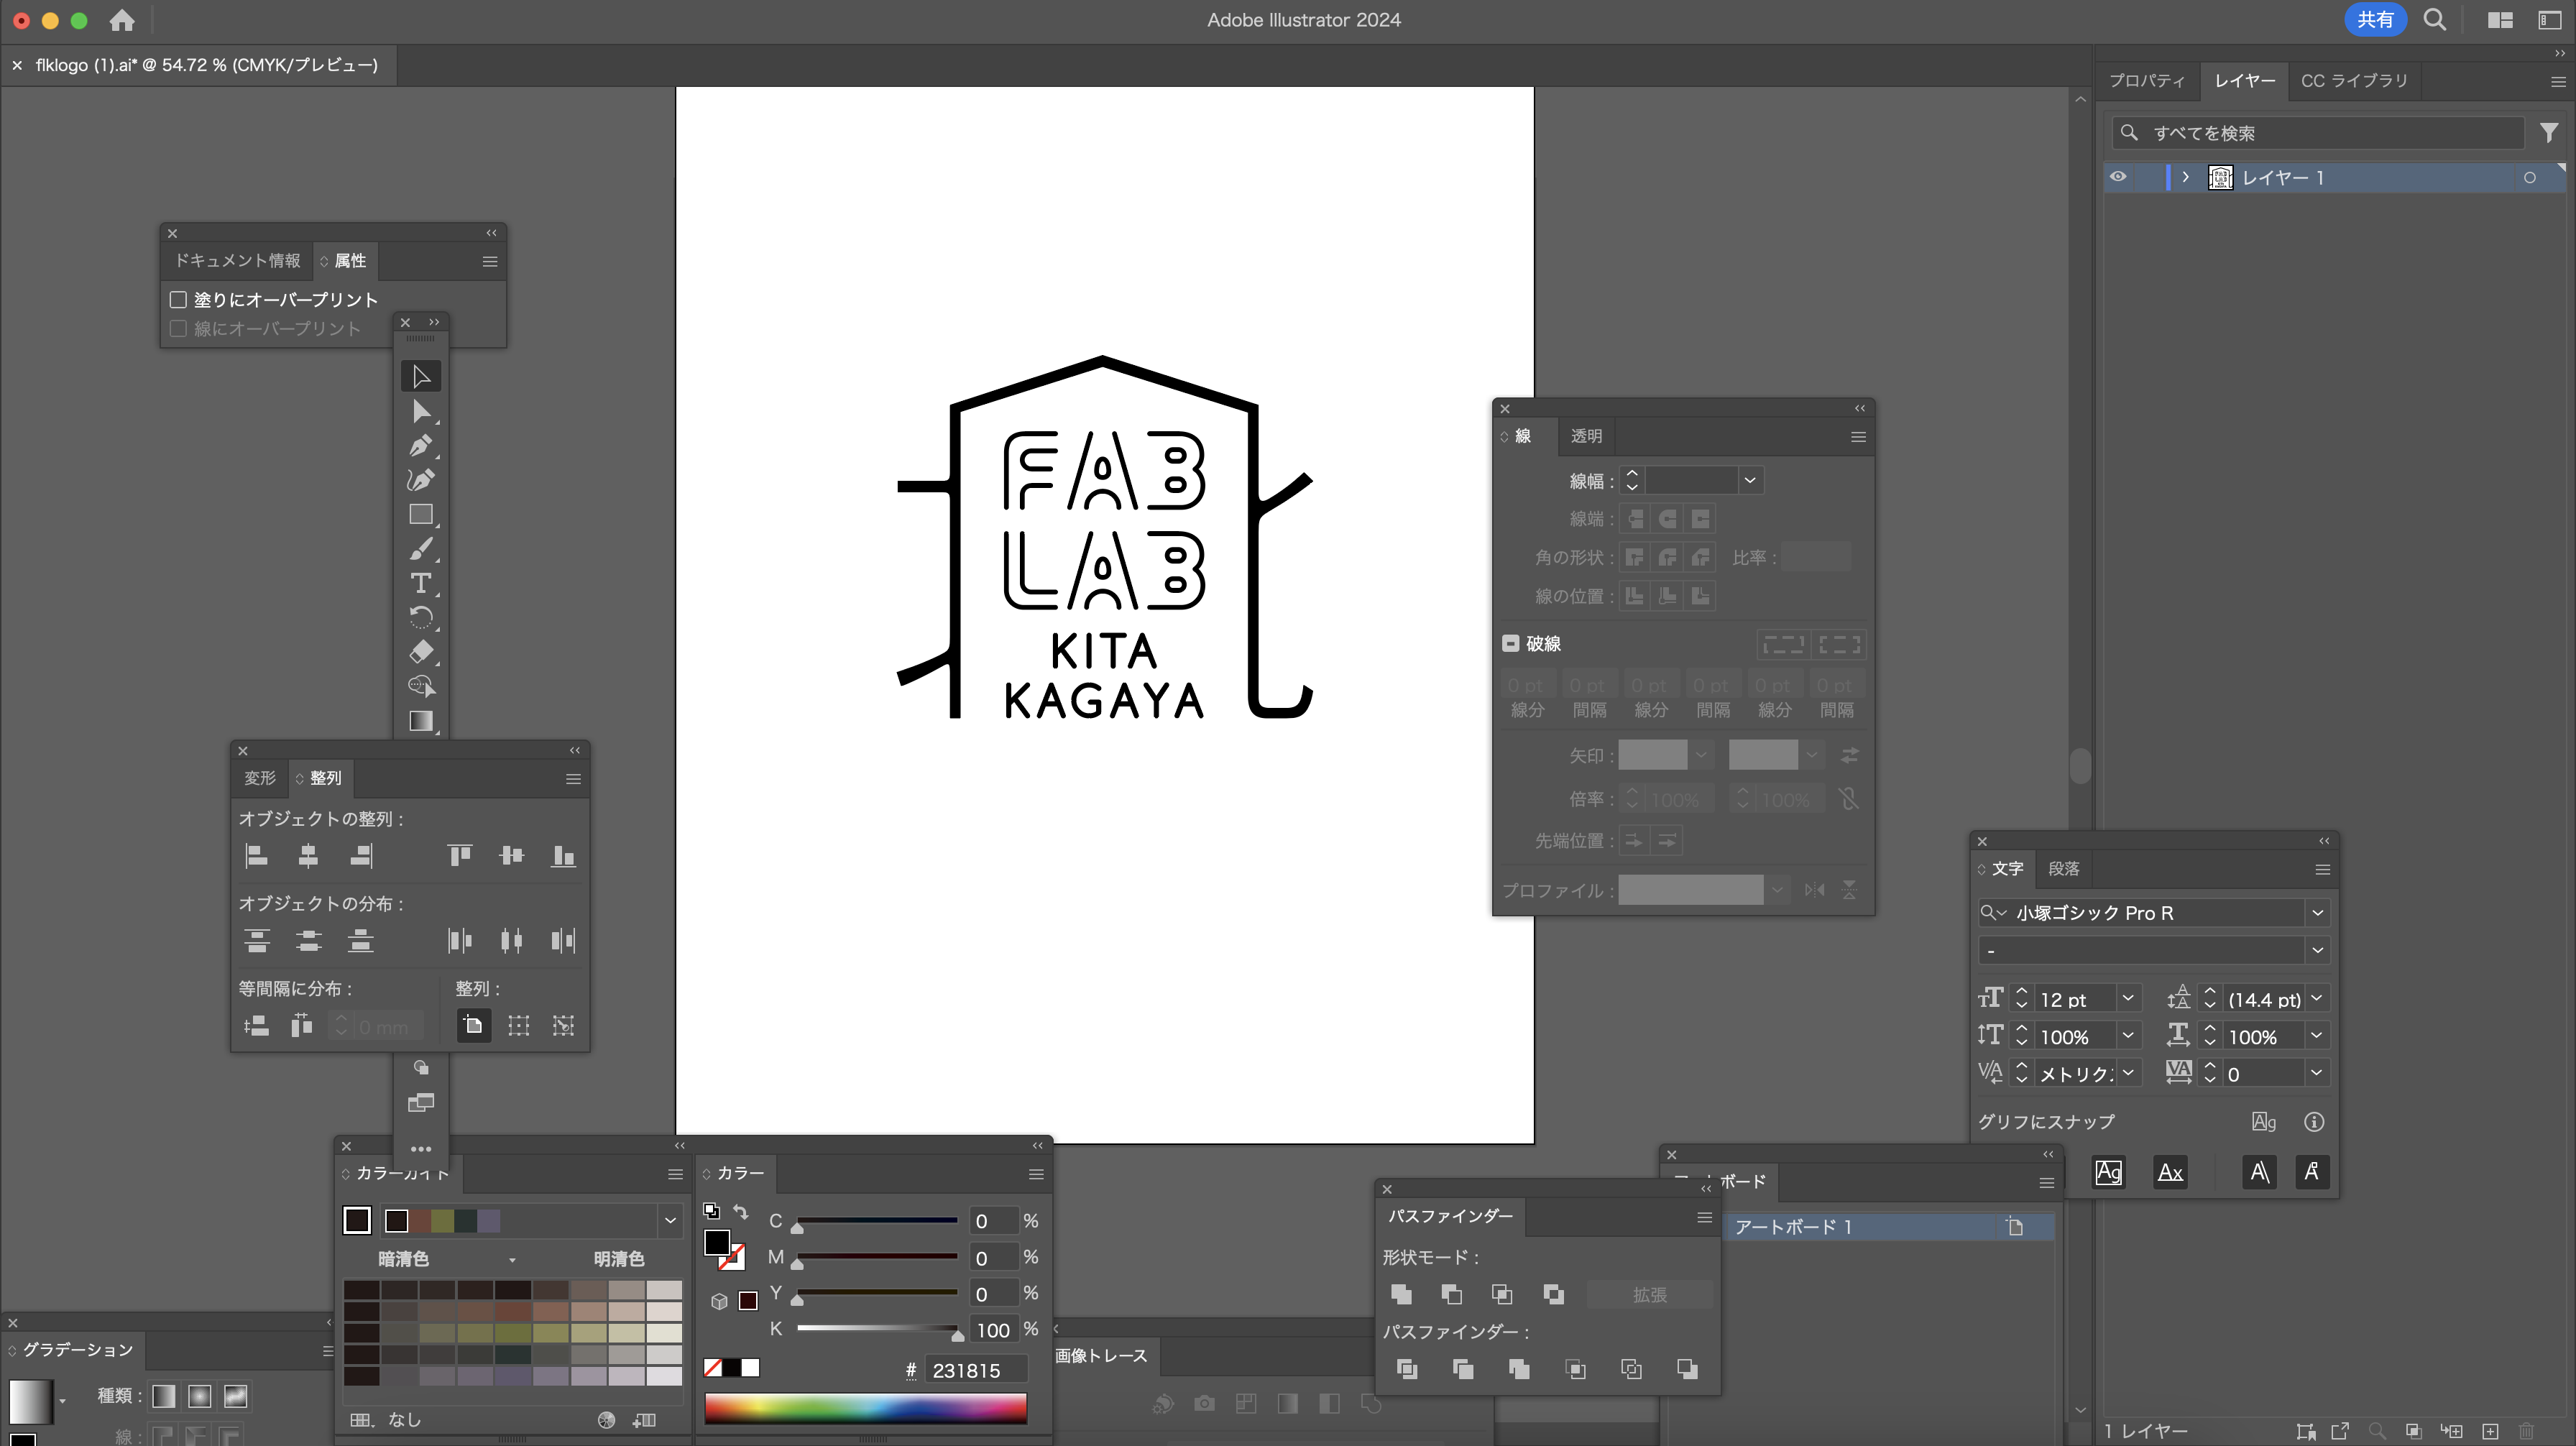This screenshot has width=2576, height=1446.
Task: Open Color Guide harmony rules dropdown
Action: (x=670, y=1220)
